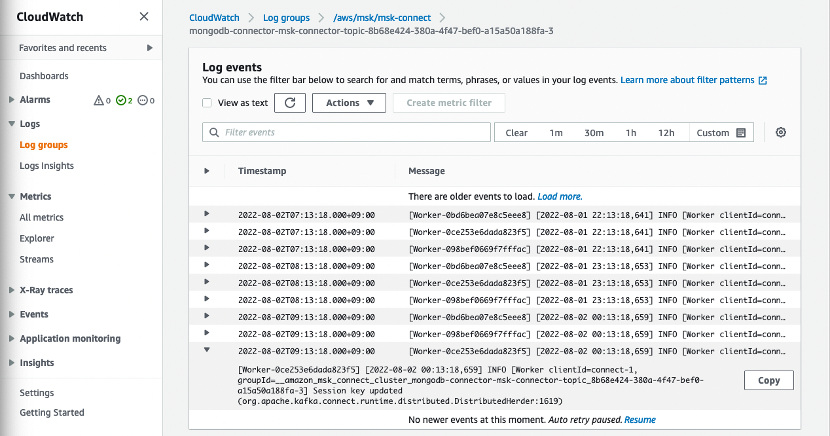Select the 30m time range

pyautogui.click(x=594, y=132)
